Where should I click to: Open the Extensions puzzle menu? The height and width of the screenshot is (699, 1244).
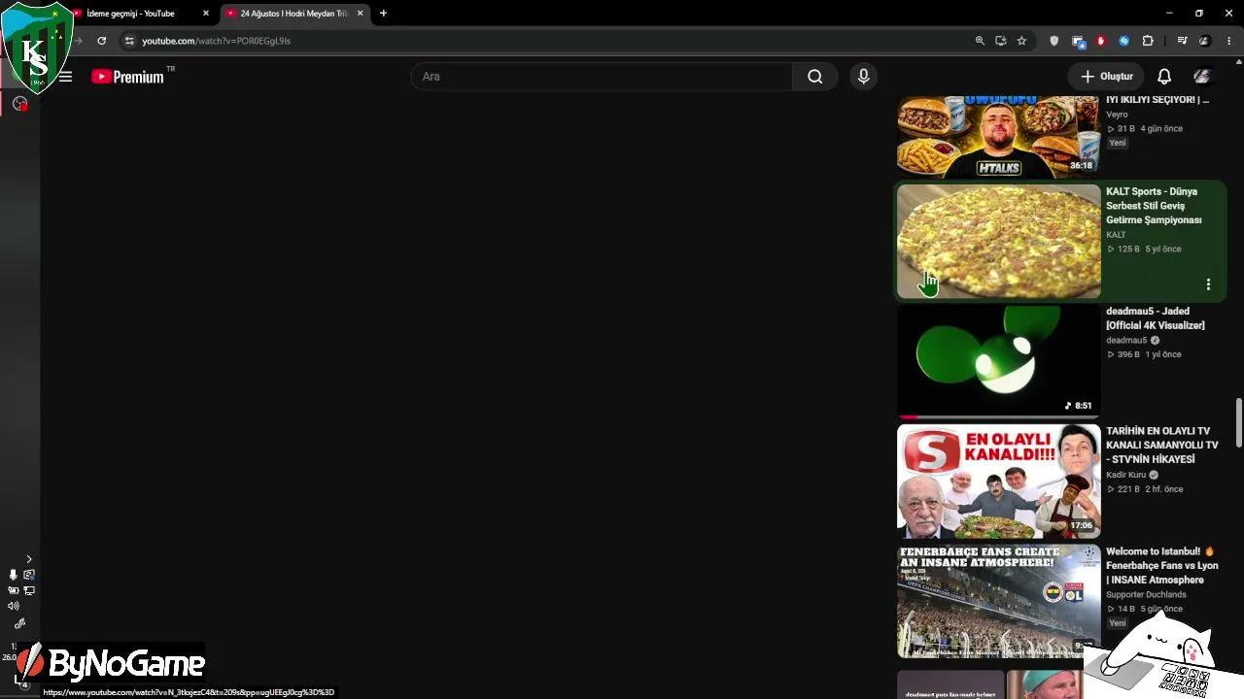coord(1148,41)
